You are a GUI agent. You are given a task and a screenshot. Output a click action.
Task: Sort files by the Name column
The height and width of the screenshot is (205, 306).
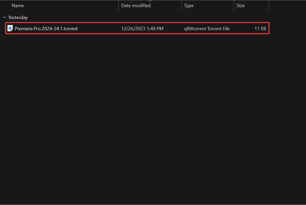tap(18, 5)
